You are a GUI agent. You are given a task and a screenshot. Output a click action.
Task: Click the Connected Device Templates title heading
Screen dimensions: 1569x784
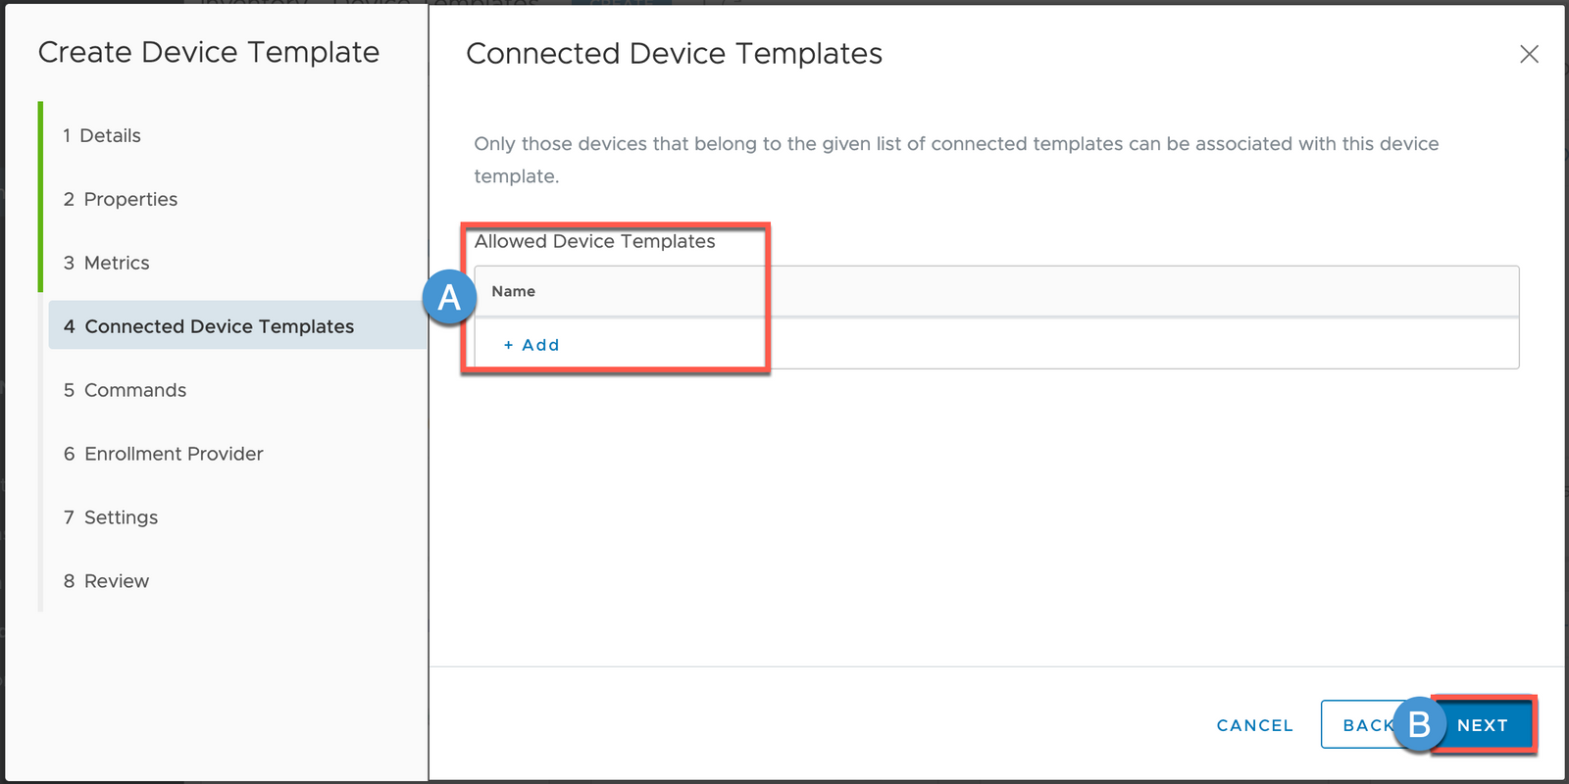(x=675, y=54)
